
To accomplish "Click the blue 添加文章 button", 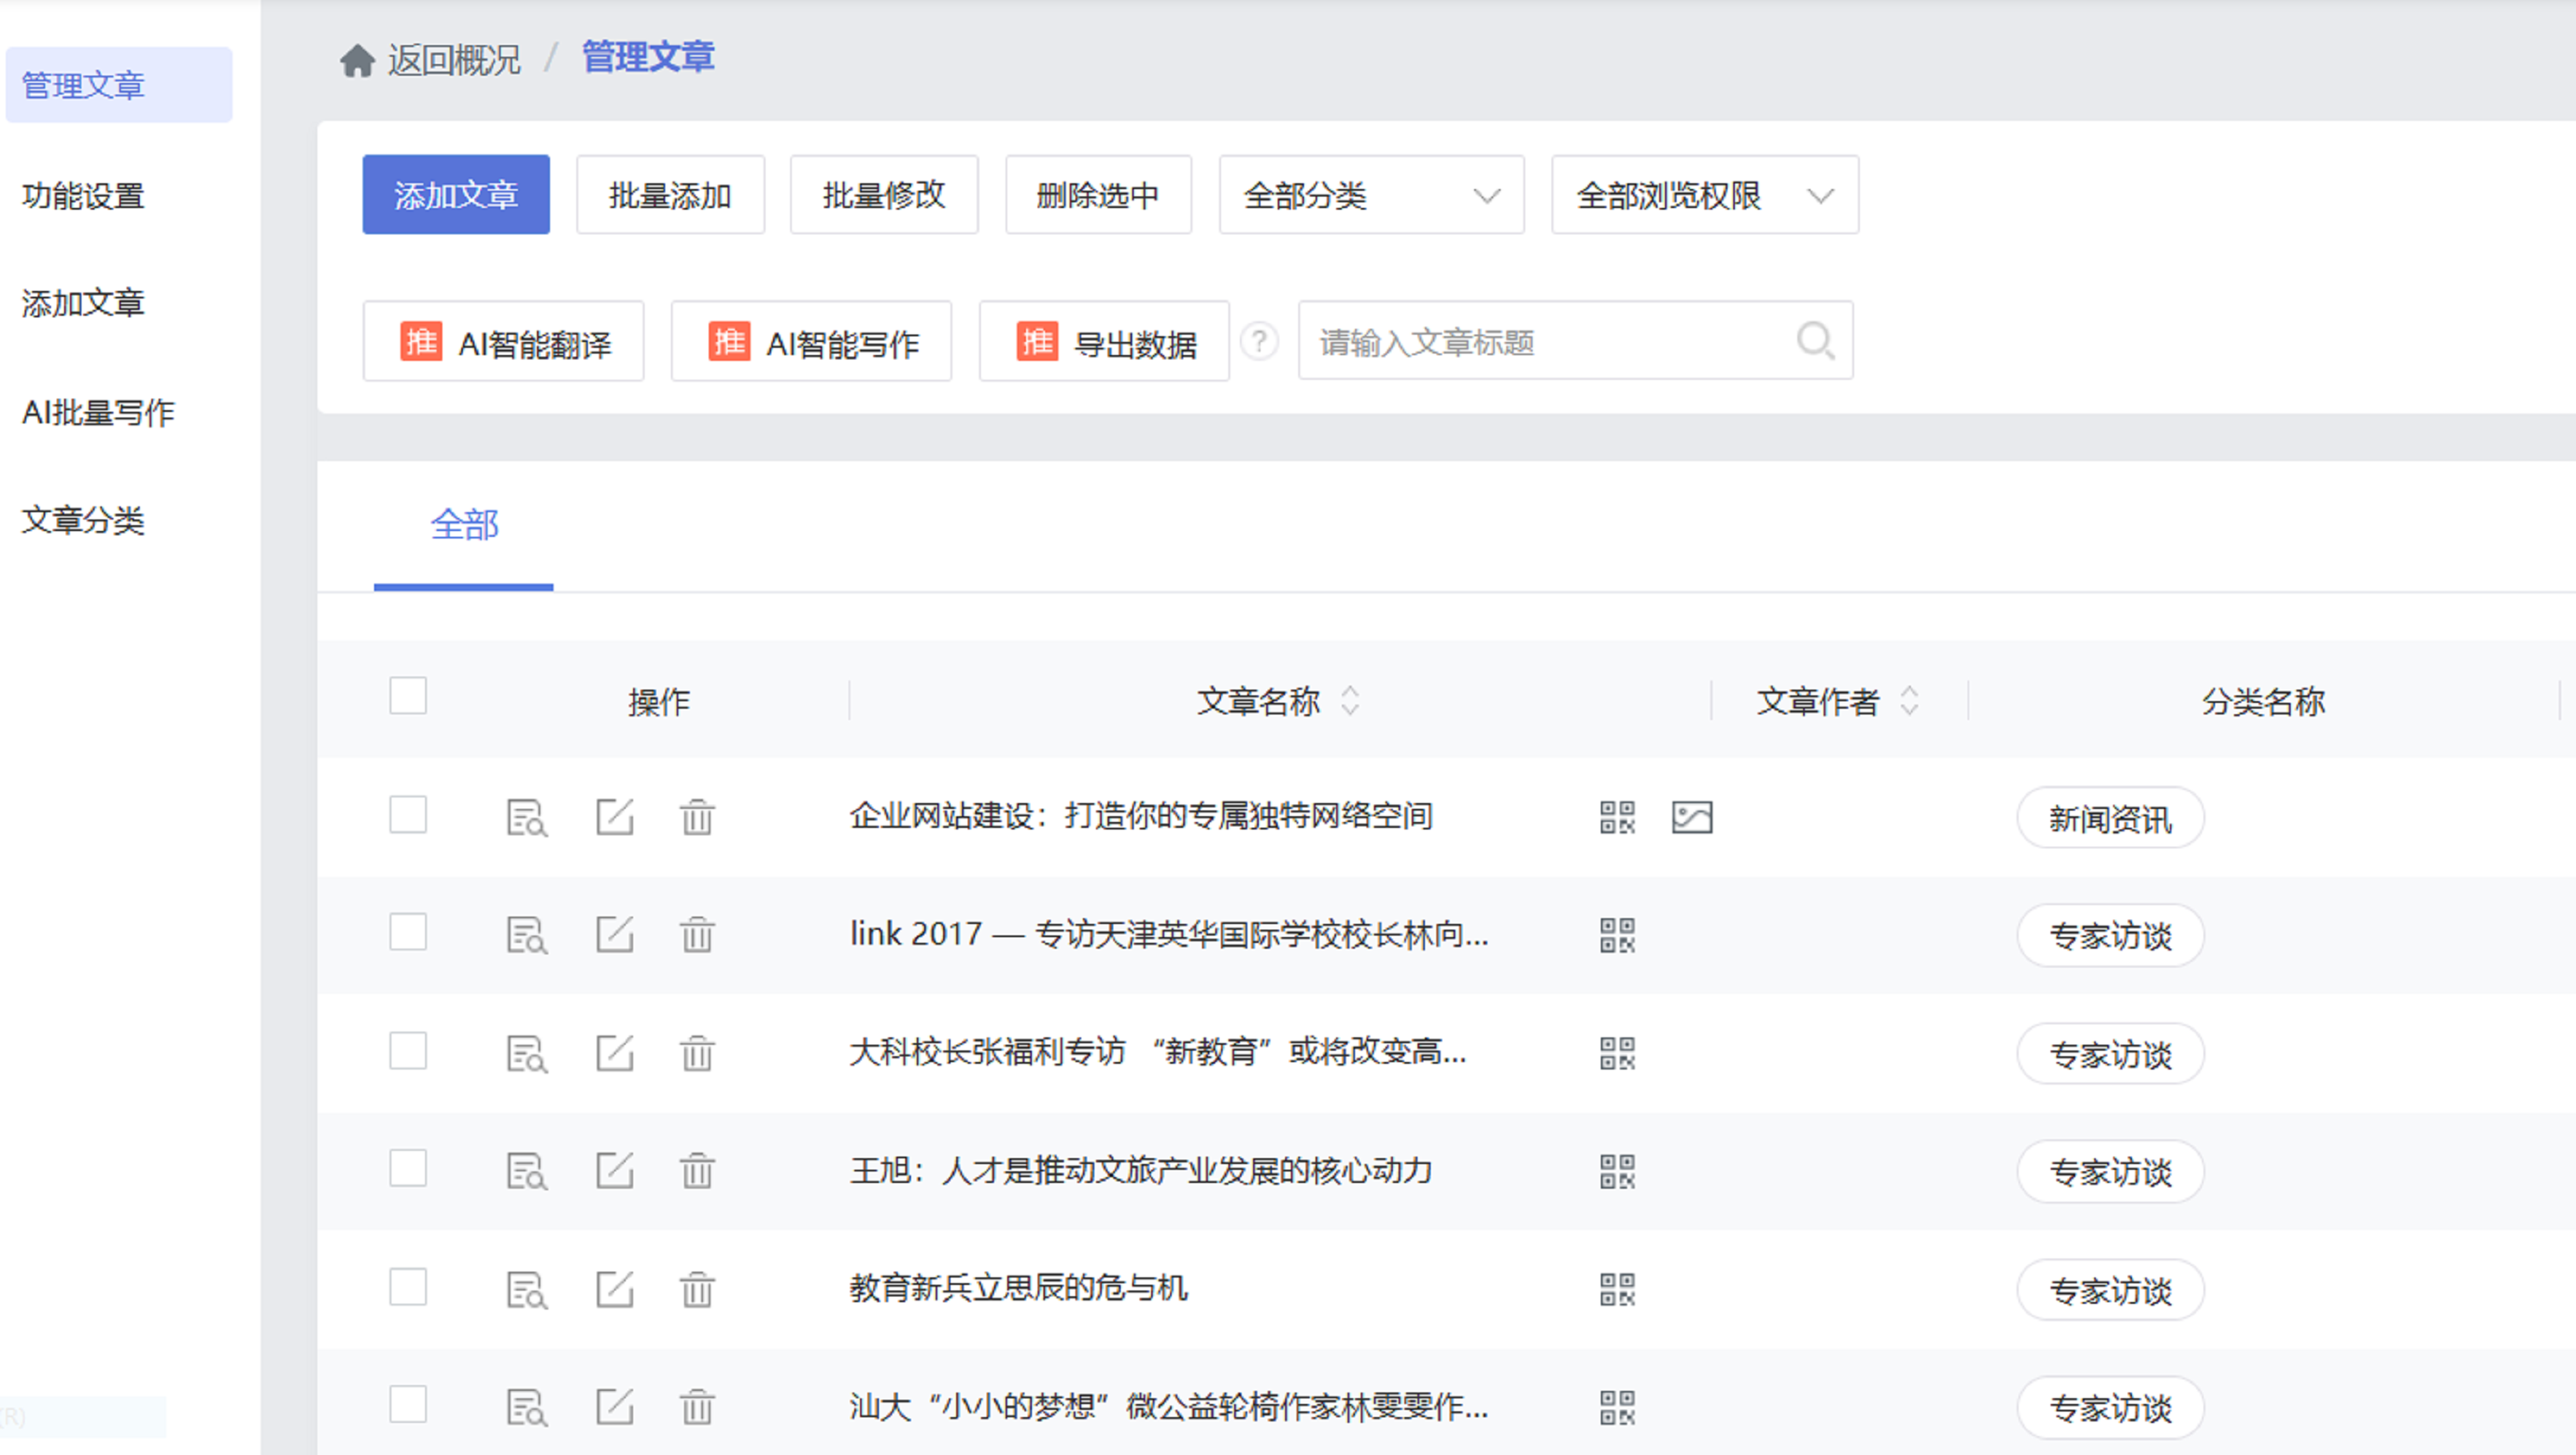I will (x=456, y=195).
